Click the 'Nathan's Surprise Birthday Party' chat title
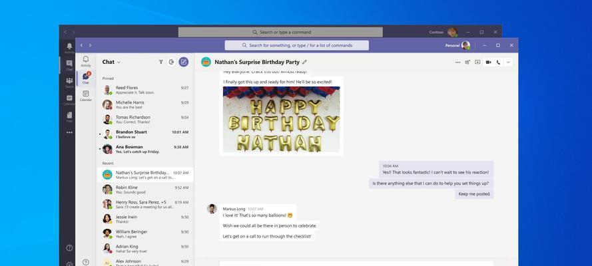The image size is (592, 266). click(x=257, y=62)
